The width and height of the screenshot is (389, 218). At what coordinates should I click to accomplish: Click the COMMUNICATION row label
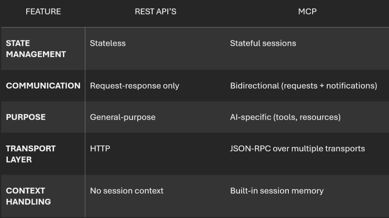point(43,86)
